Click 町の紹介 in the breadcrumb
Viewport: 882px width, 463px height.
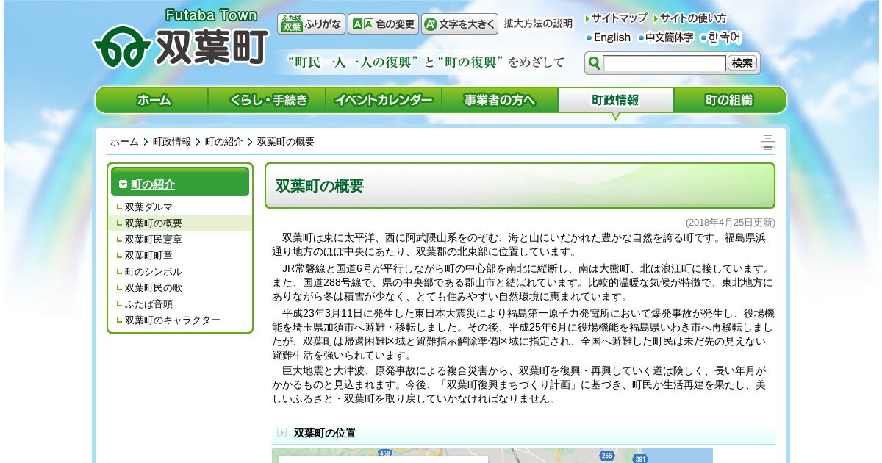224,142
